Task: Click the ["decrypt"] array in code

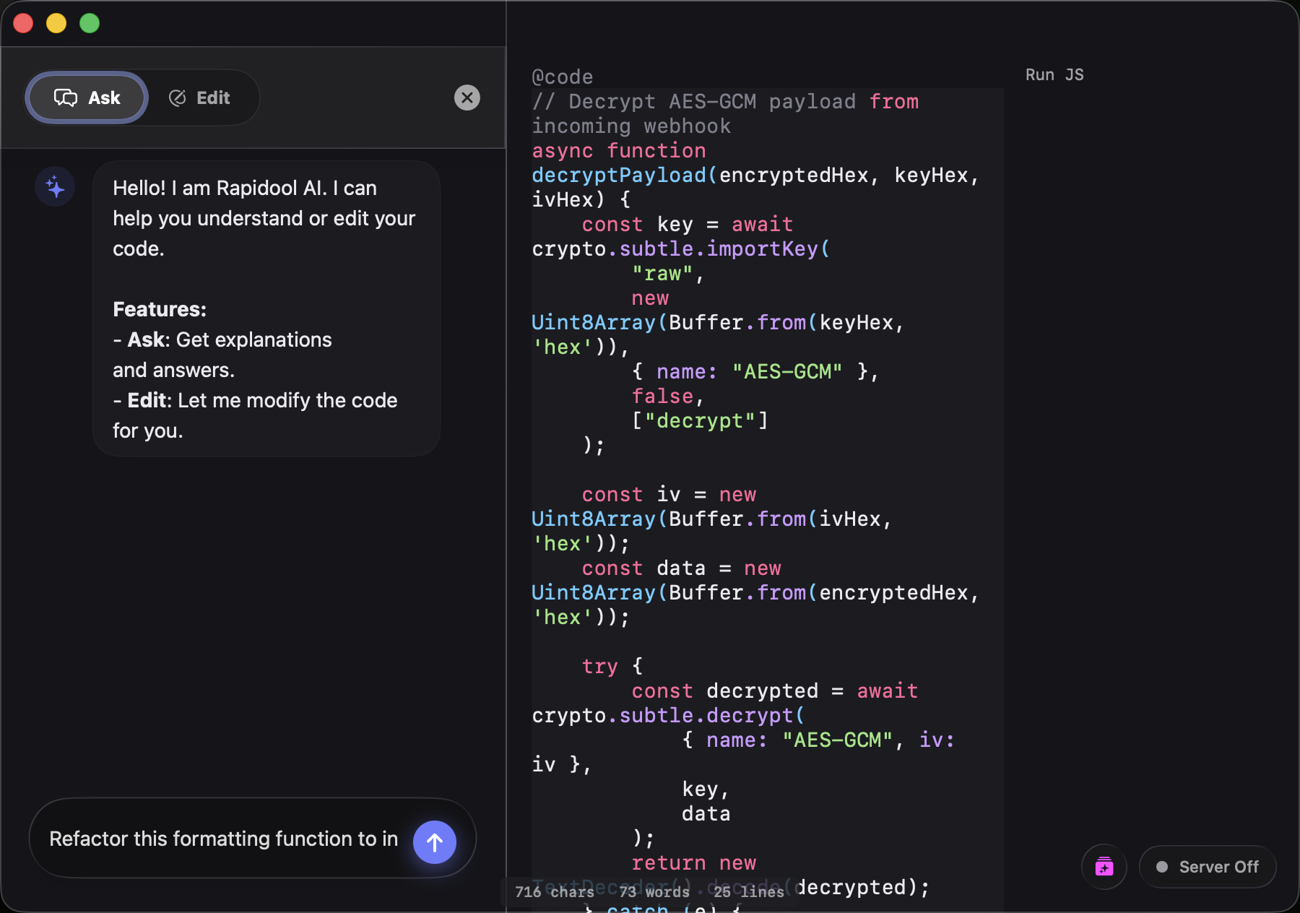Action: coord(700,420)
